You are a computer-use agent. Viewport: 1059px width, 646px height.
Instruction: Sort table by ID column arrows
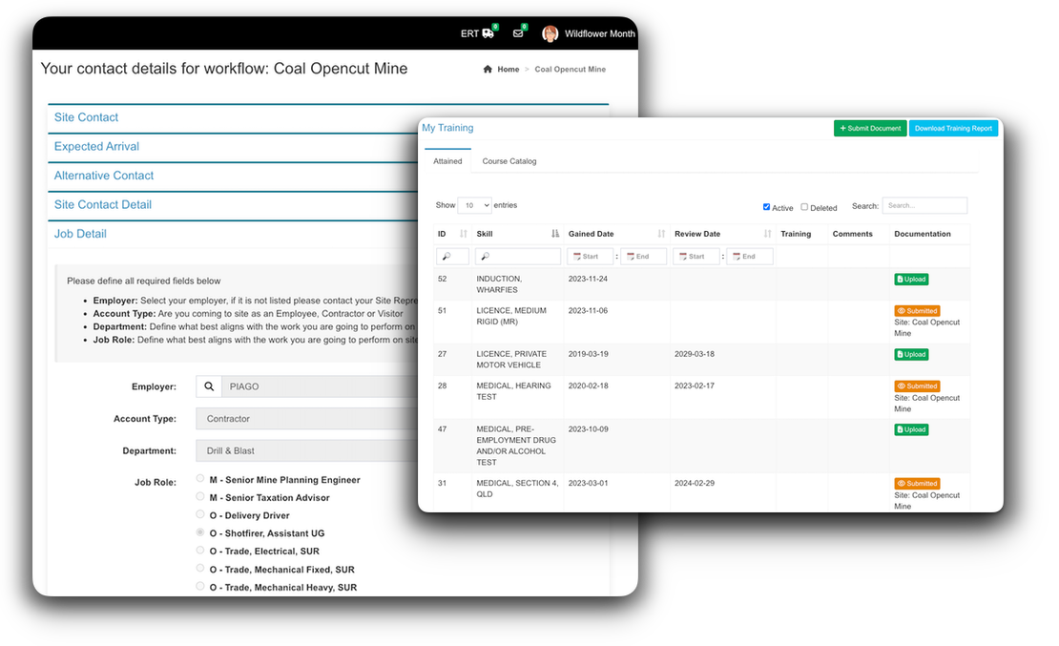tap(464, 234)
